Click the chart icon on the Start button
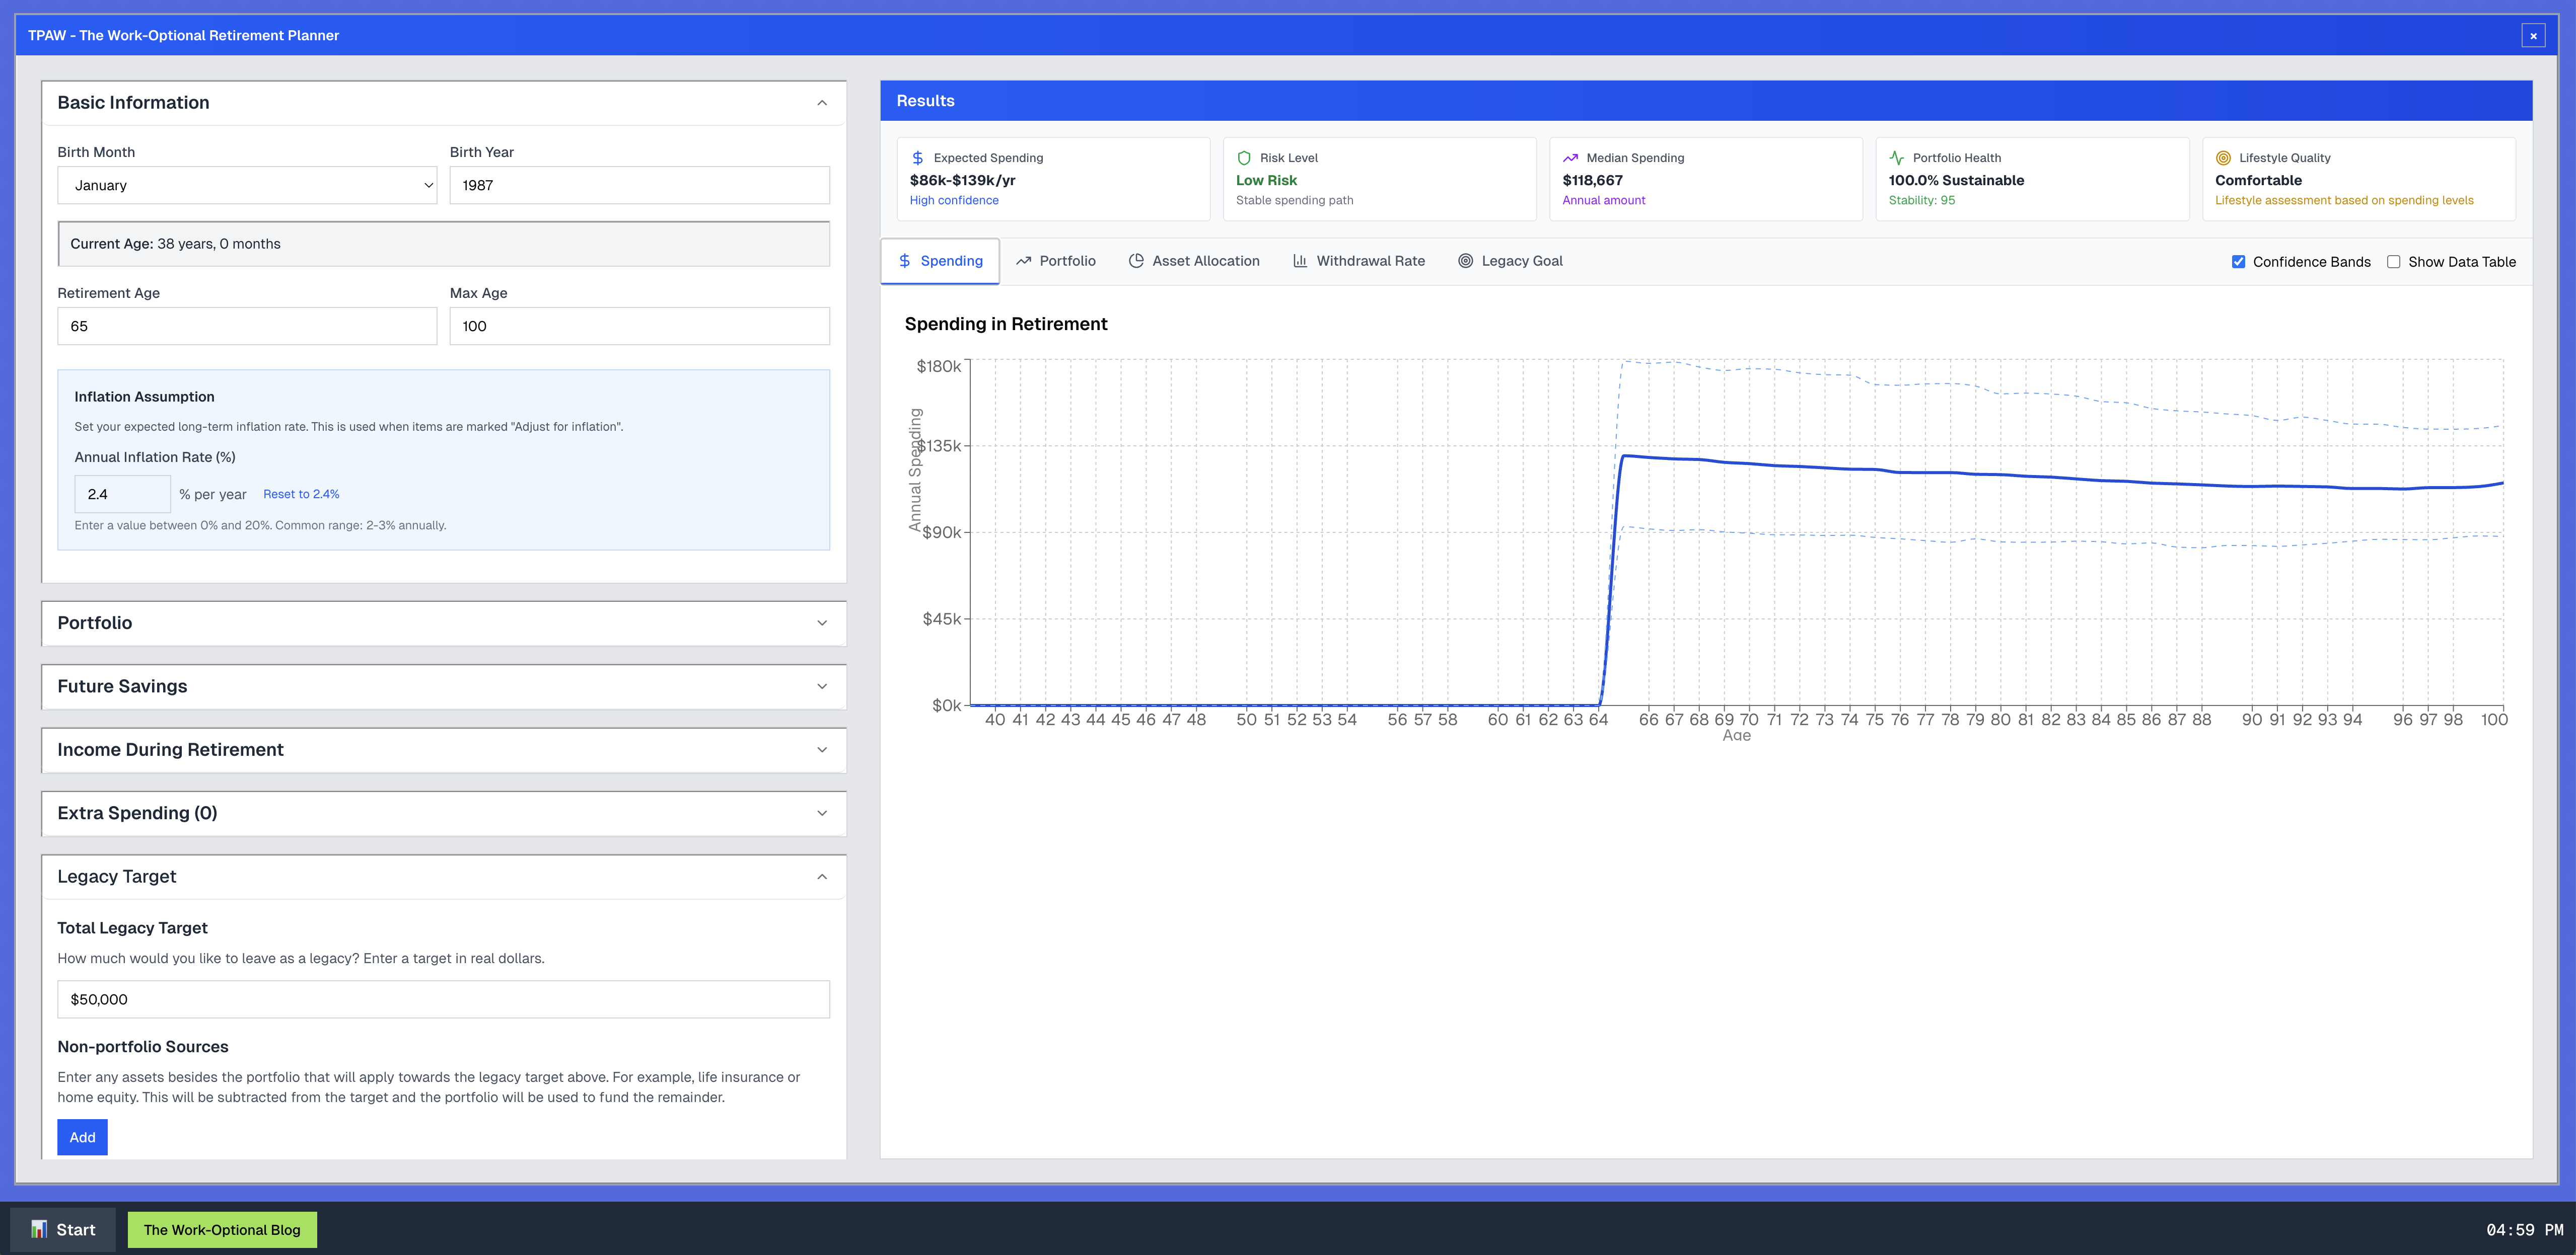The height and width of the screenshot is (1255, 2576). (39, 1229)
